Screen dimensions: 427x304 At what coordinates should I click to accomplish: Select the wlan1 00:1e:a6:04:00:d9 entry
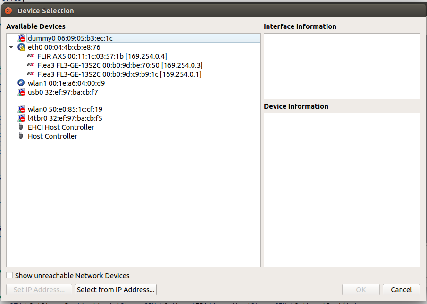66,83
